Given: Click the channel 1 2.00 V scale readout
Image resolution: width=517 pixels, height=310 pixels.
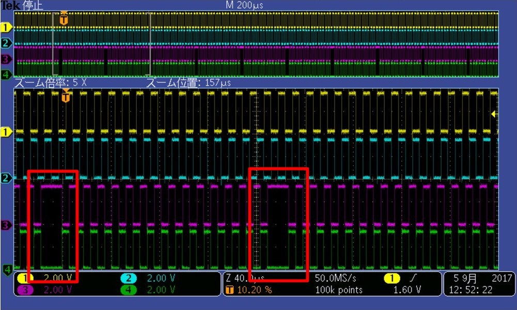Looking at the screenshot, I should [58, 278].
